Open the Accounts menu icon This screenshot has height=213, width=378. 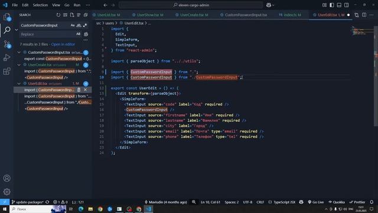pyautogui.click(x=6, y=178)
